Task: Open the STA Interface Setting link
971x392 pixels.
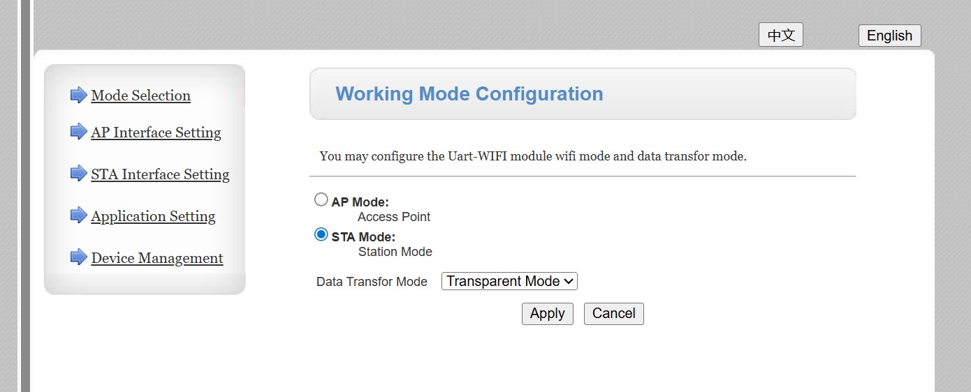Action: [160, 174]
